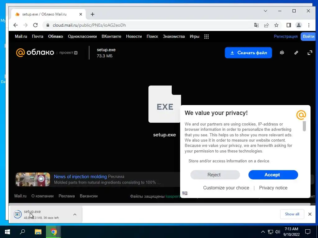Reject cookies in privacy dialog
The width and height of the screenshot is (318, 238).
pos(215,175)
